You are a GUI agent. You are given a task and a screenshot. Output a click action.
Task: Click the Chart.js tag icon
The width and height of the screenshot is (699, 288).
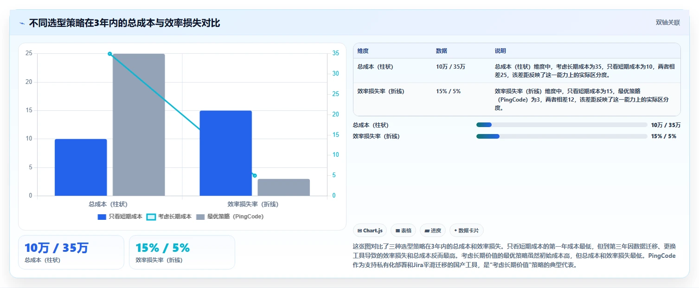(x=359, y=230)
